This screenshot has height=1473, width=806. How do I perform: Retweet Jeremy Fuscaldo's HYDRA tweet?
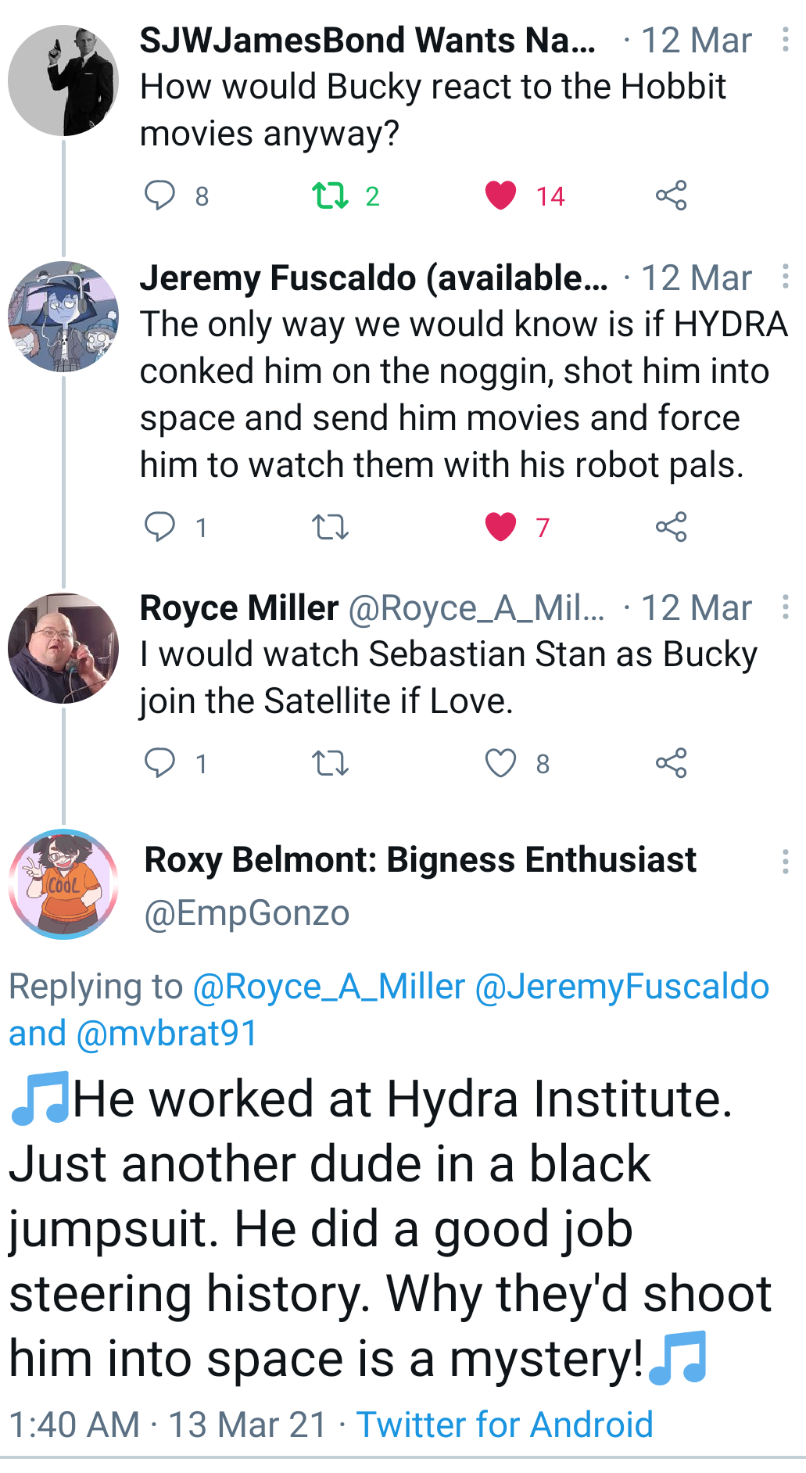pos(330,527)
